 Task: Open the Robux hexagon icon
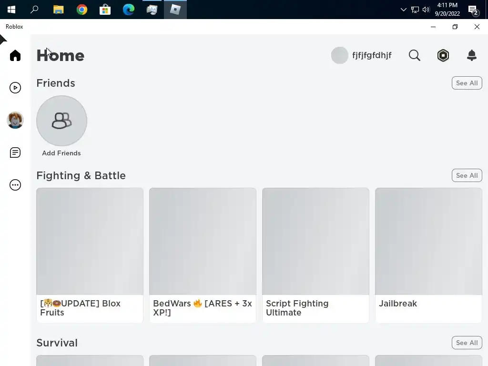click(443, 55)
